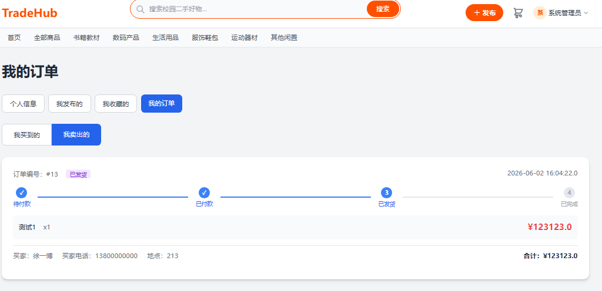Click the TradeHub logo
The image size is (602, 291).
[29, 13]
